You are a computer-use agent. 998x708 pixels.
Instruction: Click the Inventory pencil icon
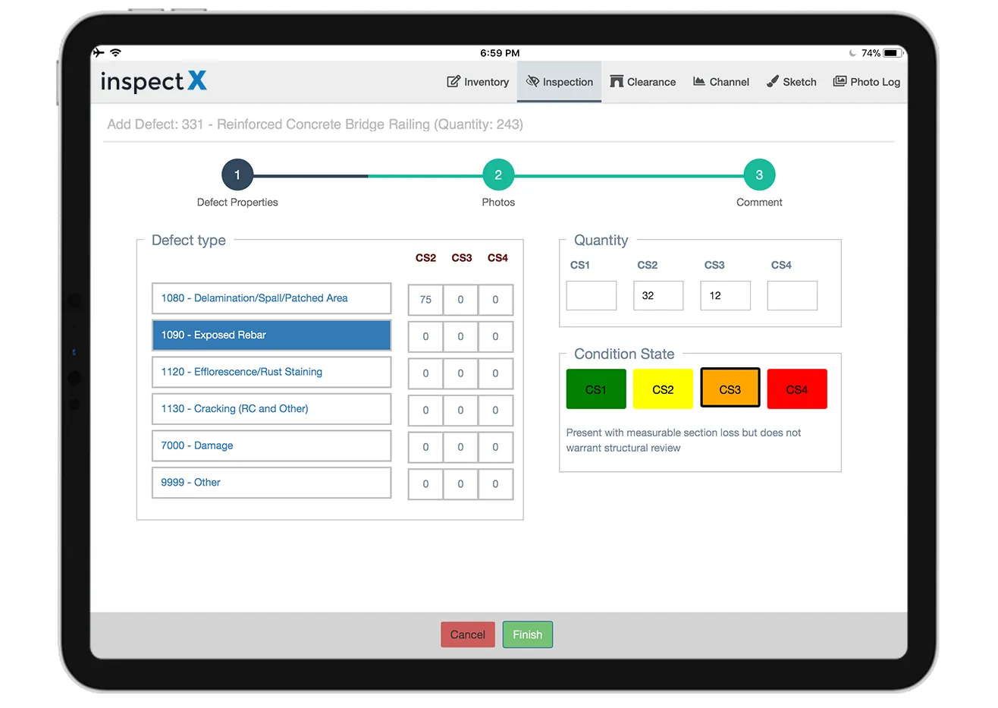(451, 81)
